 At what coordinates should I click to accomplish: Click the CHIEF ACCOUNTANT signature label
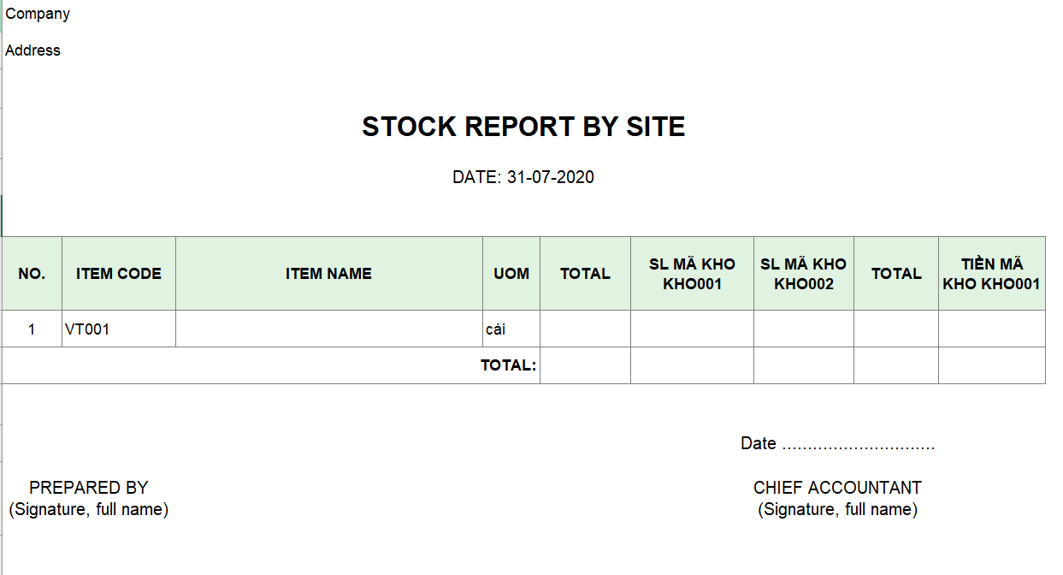click(x=837, y=488)
